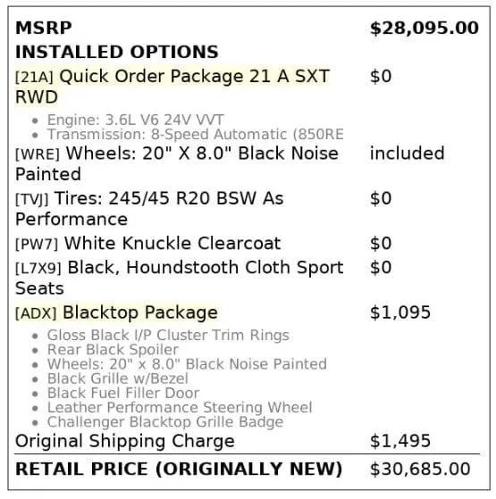Viewport: 496px width, 499px height.
Task: Click the [WRE] Wheels Black Noise Painted option
Action: coord(176,163)
